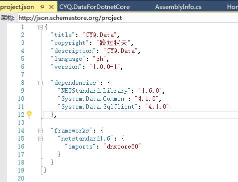The height and width of the screenshot is (182, 238).
Task: Open the lightbulb quick actions on line 12
Action: click(x=29, y=114)
